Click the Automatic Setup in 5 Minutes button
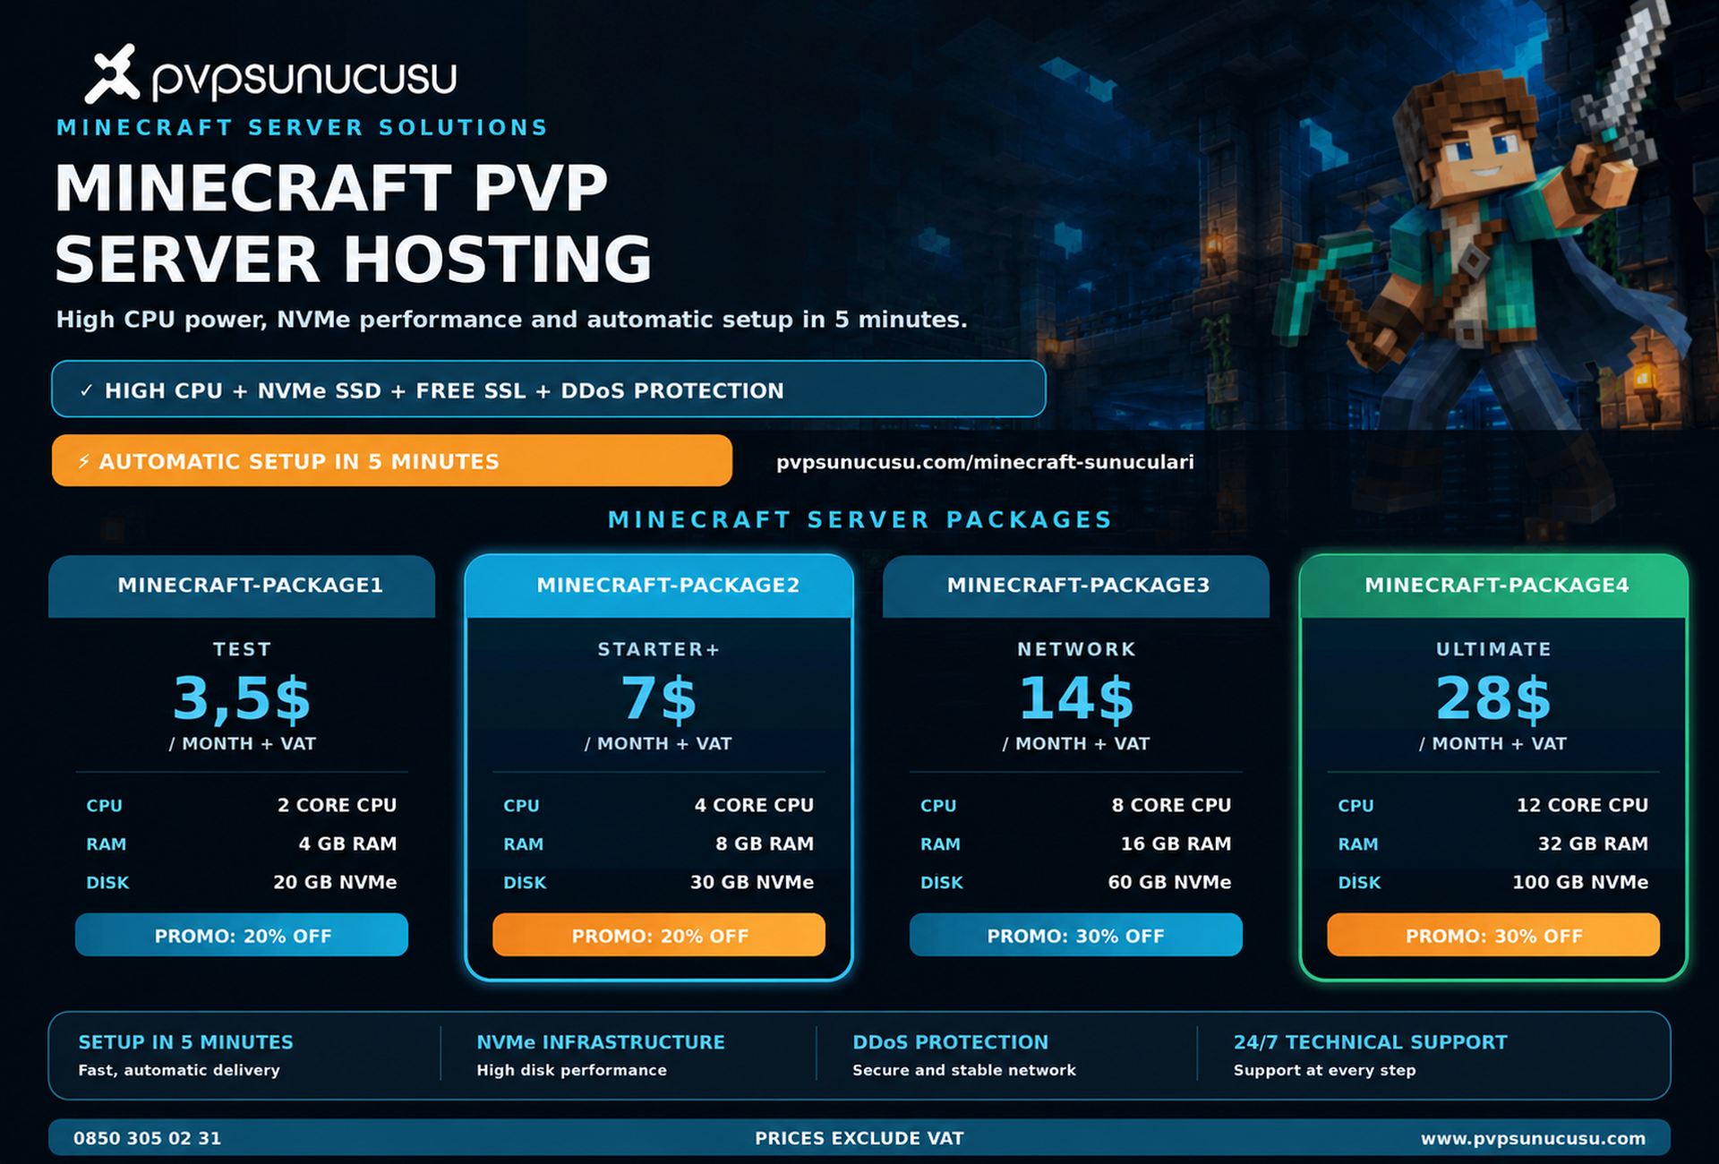This screenshot has width=1719, height=1164. [392, 461]
